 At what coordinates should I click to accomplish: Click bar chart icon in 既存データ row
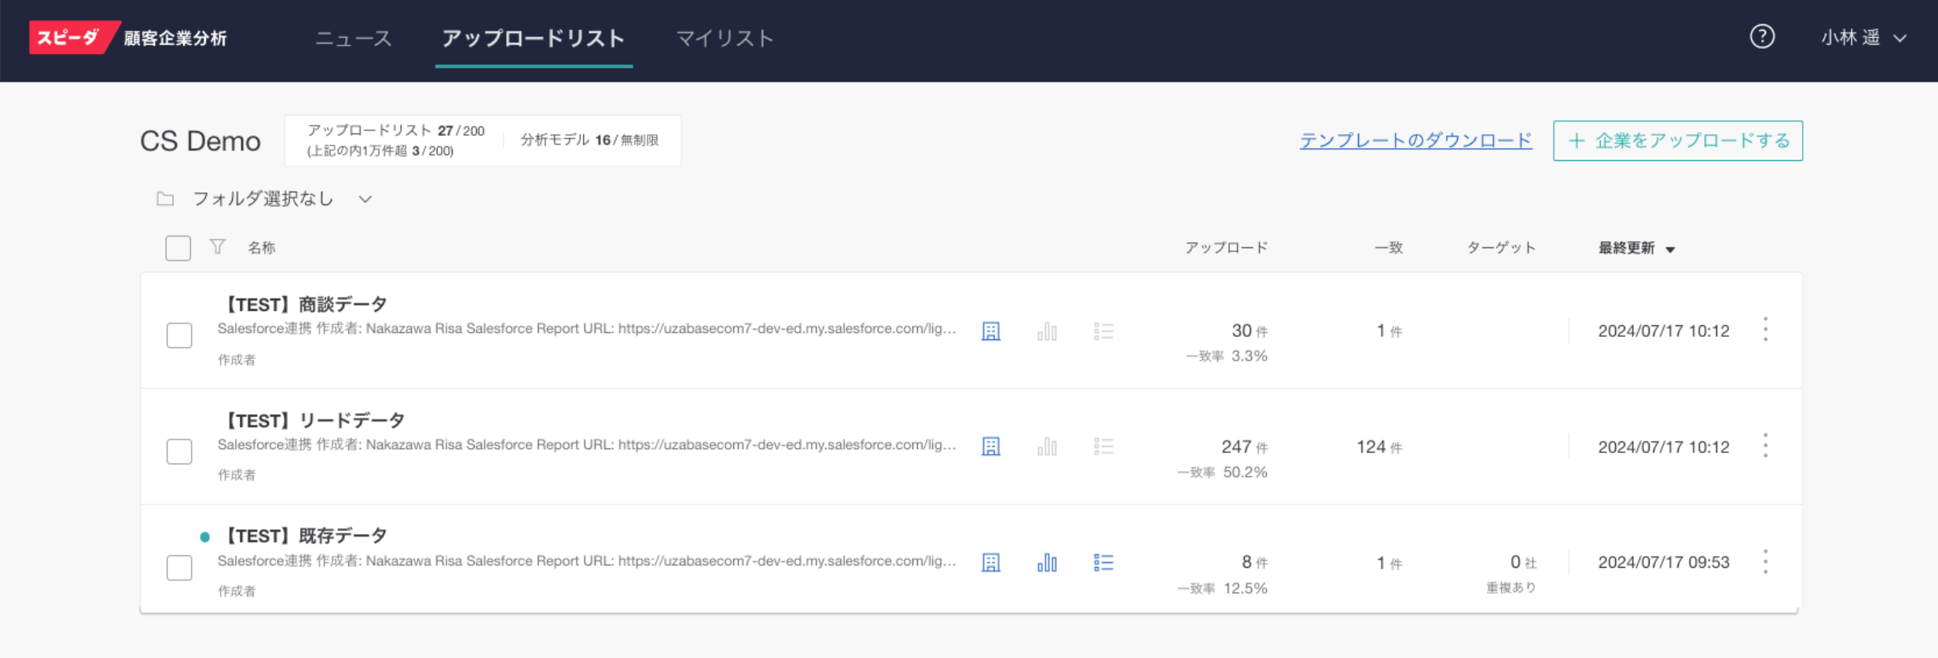(1047, 563)
